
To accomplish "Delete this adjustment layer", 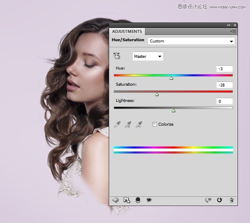I will [x=231, y=200].
